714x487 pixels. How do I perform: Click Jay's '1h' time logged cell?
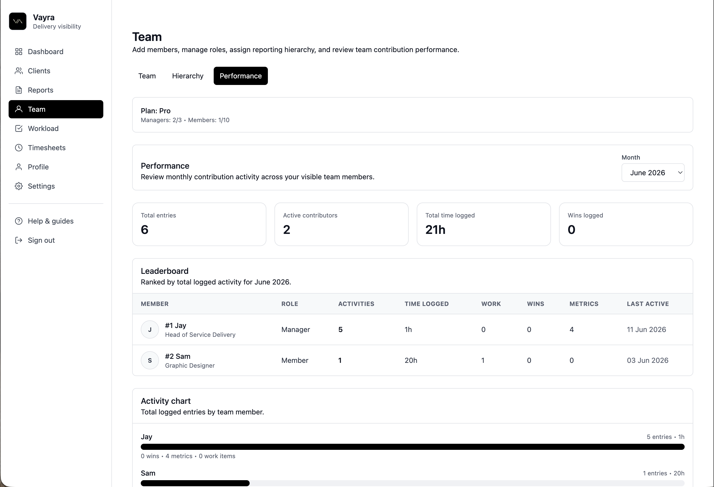tap(408, 329)
